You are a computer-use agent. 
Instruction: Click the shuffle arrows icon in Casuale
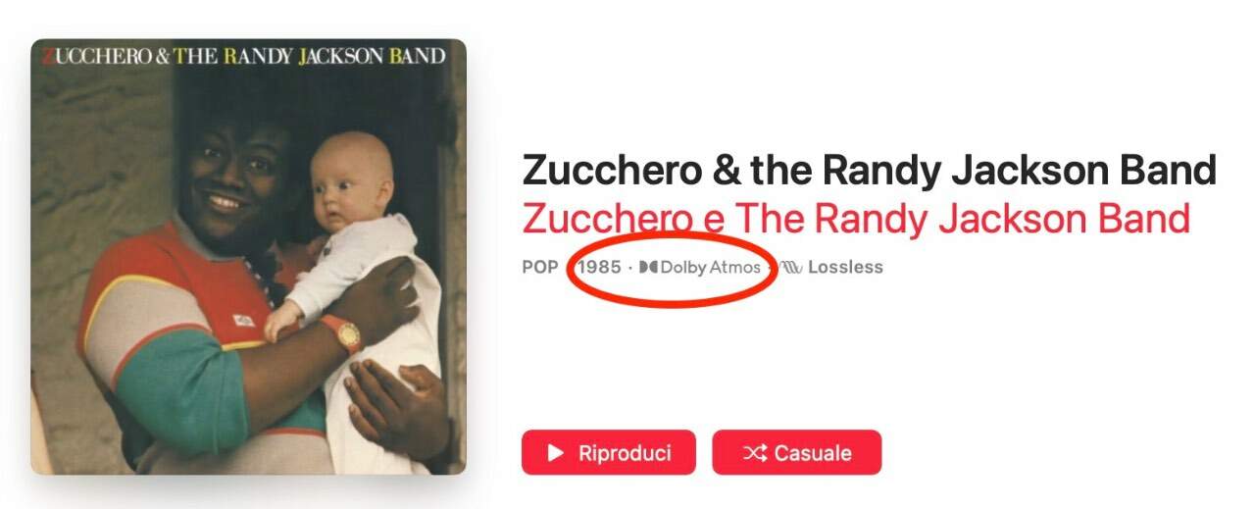[x=754, y=453]
